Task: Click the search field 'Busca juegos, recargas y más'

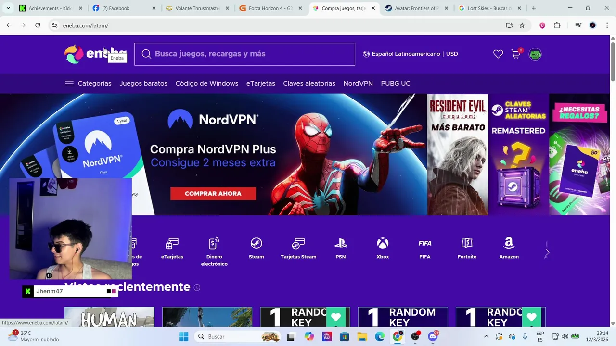Action: pos(244,54)
